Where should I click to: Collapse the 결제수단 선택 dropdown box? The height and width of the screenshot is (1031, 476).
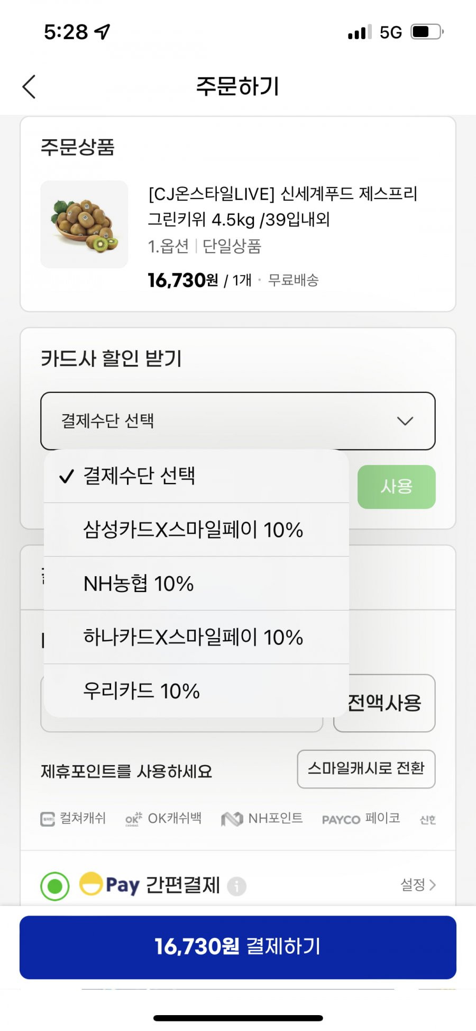pyautogui.click(x=238, y=421)
